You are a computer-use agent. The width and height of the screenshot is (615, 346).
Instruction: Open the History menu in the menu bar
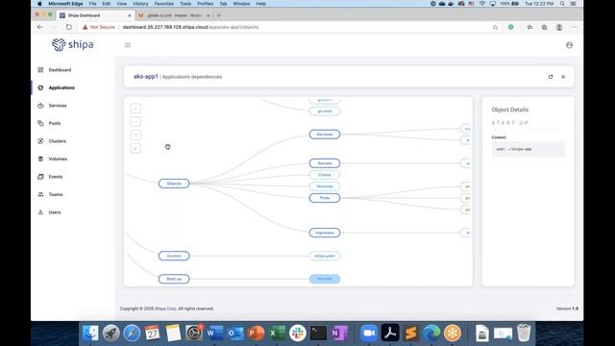[140, 4]
